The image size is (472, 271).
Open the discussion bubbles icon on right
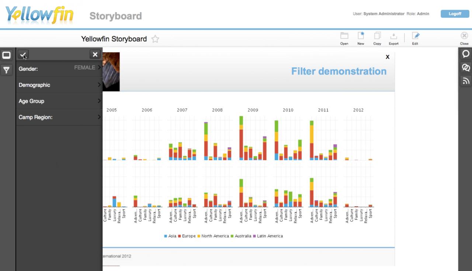(x=466, y=67)
